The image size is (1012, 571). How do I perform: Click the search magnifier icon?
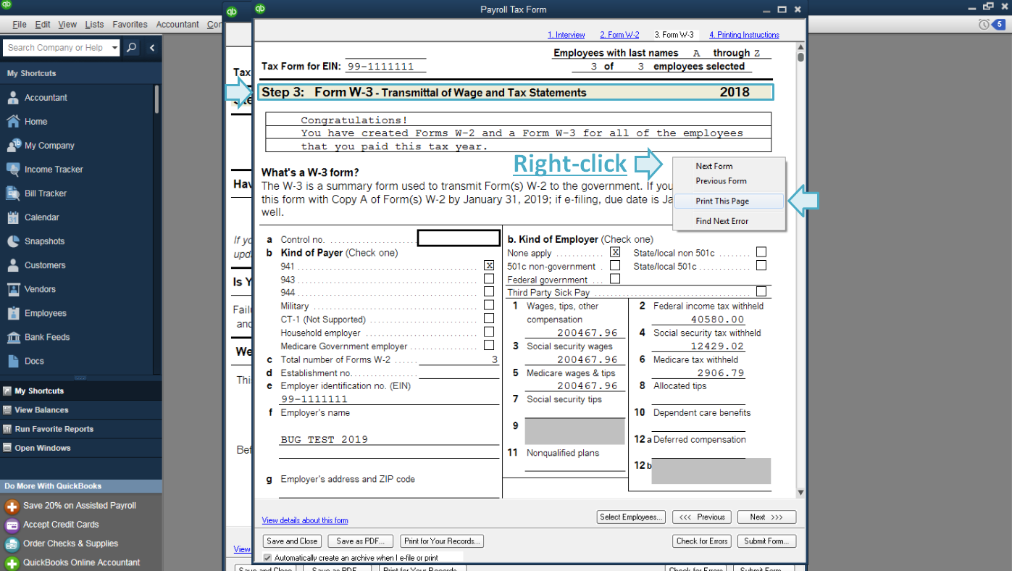(131, 48)
